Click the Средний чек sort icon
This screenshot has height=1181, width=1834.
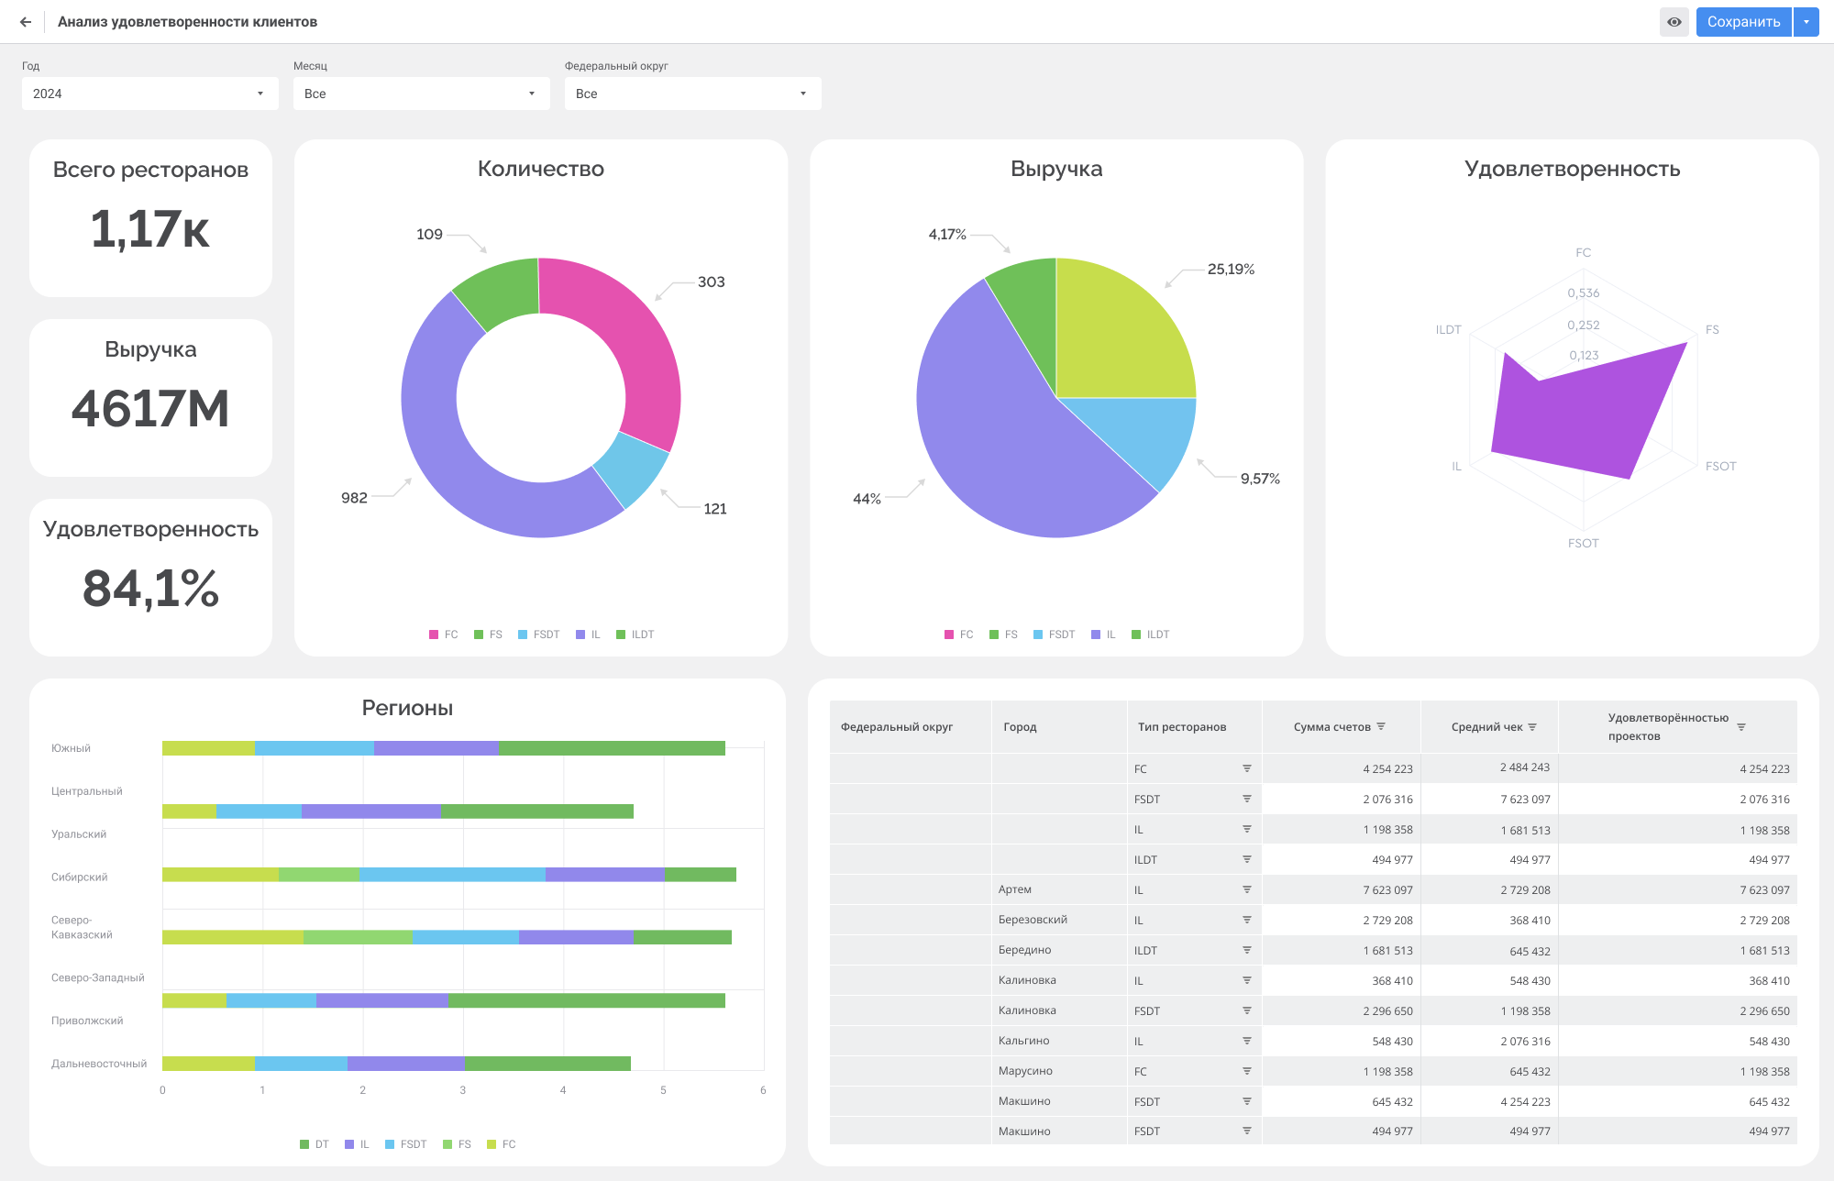point(1532,726)
